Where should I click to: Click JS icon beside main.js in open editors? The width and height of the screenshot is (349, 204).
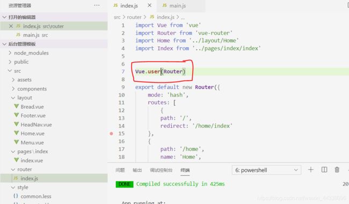(x=18, y=35)
